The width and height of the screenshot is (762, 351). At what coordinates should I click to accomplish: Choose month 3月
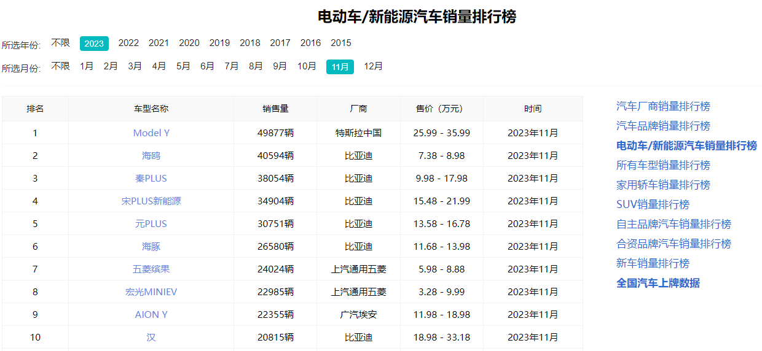click(x=135, y=66)
